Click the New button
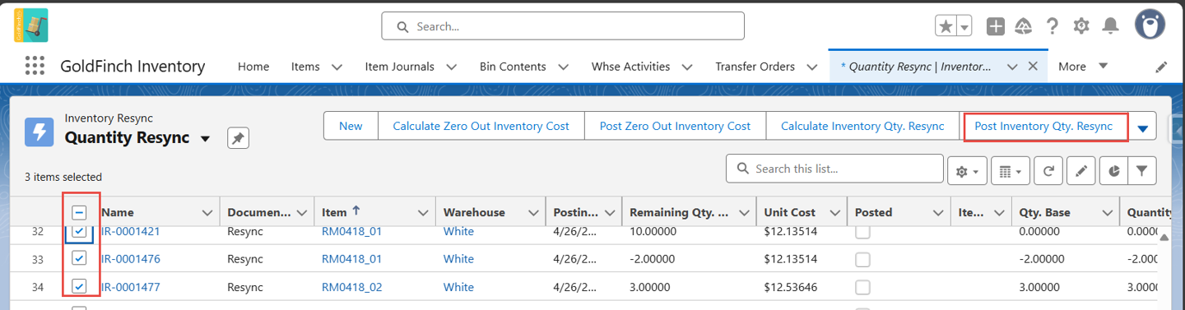 point(351,126)
